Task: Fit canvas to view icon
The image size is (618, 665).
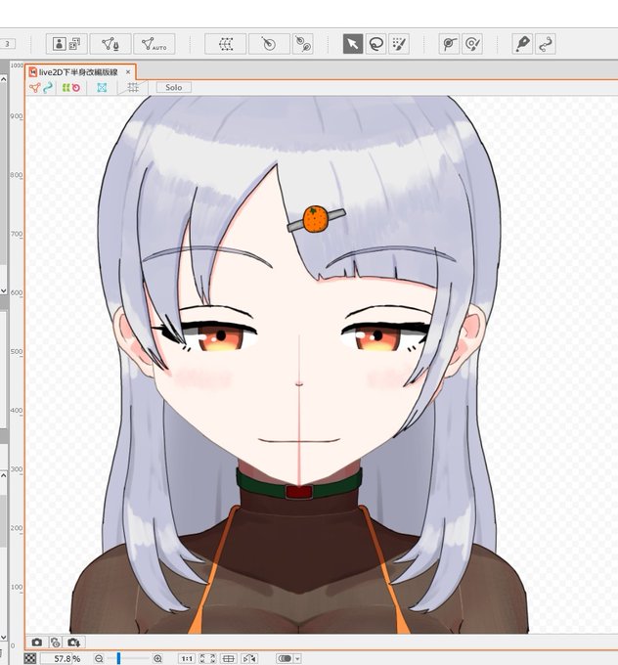Action: 208,658
